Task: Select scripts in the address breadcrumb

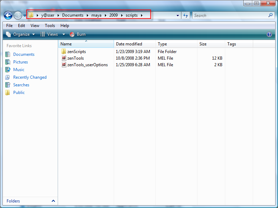Action: tap(132, 15)
